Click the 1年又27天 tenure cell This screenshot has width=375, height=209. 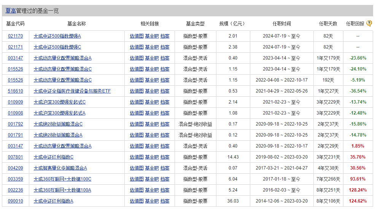tap(328, 91)
